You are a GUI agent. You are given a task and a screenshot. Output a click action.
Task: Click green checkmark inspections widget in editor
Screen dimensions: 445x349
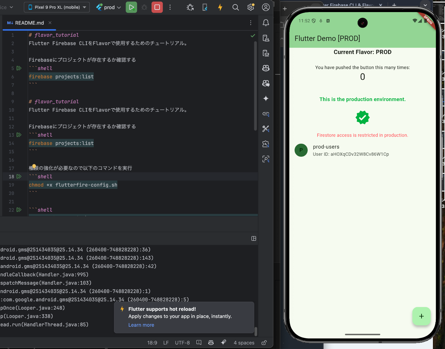pyautogui.click(x=253, y=36)
